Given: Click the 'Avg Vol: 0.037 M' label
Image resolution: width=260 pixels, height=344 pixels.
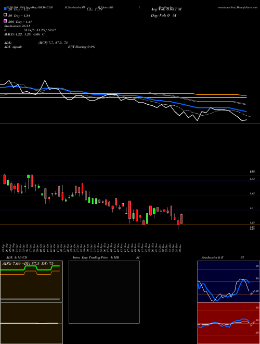Looking at the screenshot, I should click(x=166, y=9).
